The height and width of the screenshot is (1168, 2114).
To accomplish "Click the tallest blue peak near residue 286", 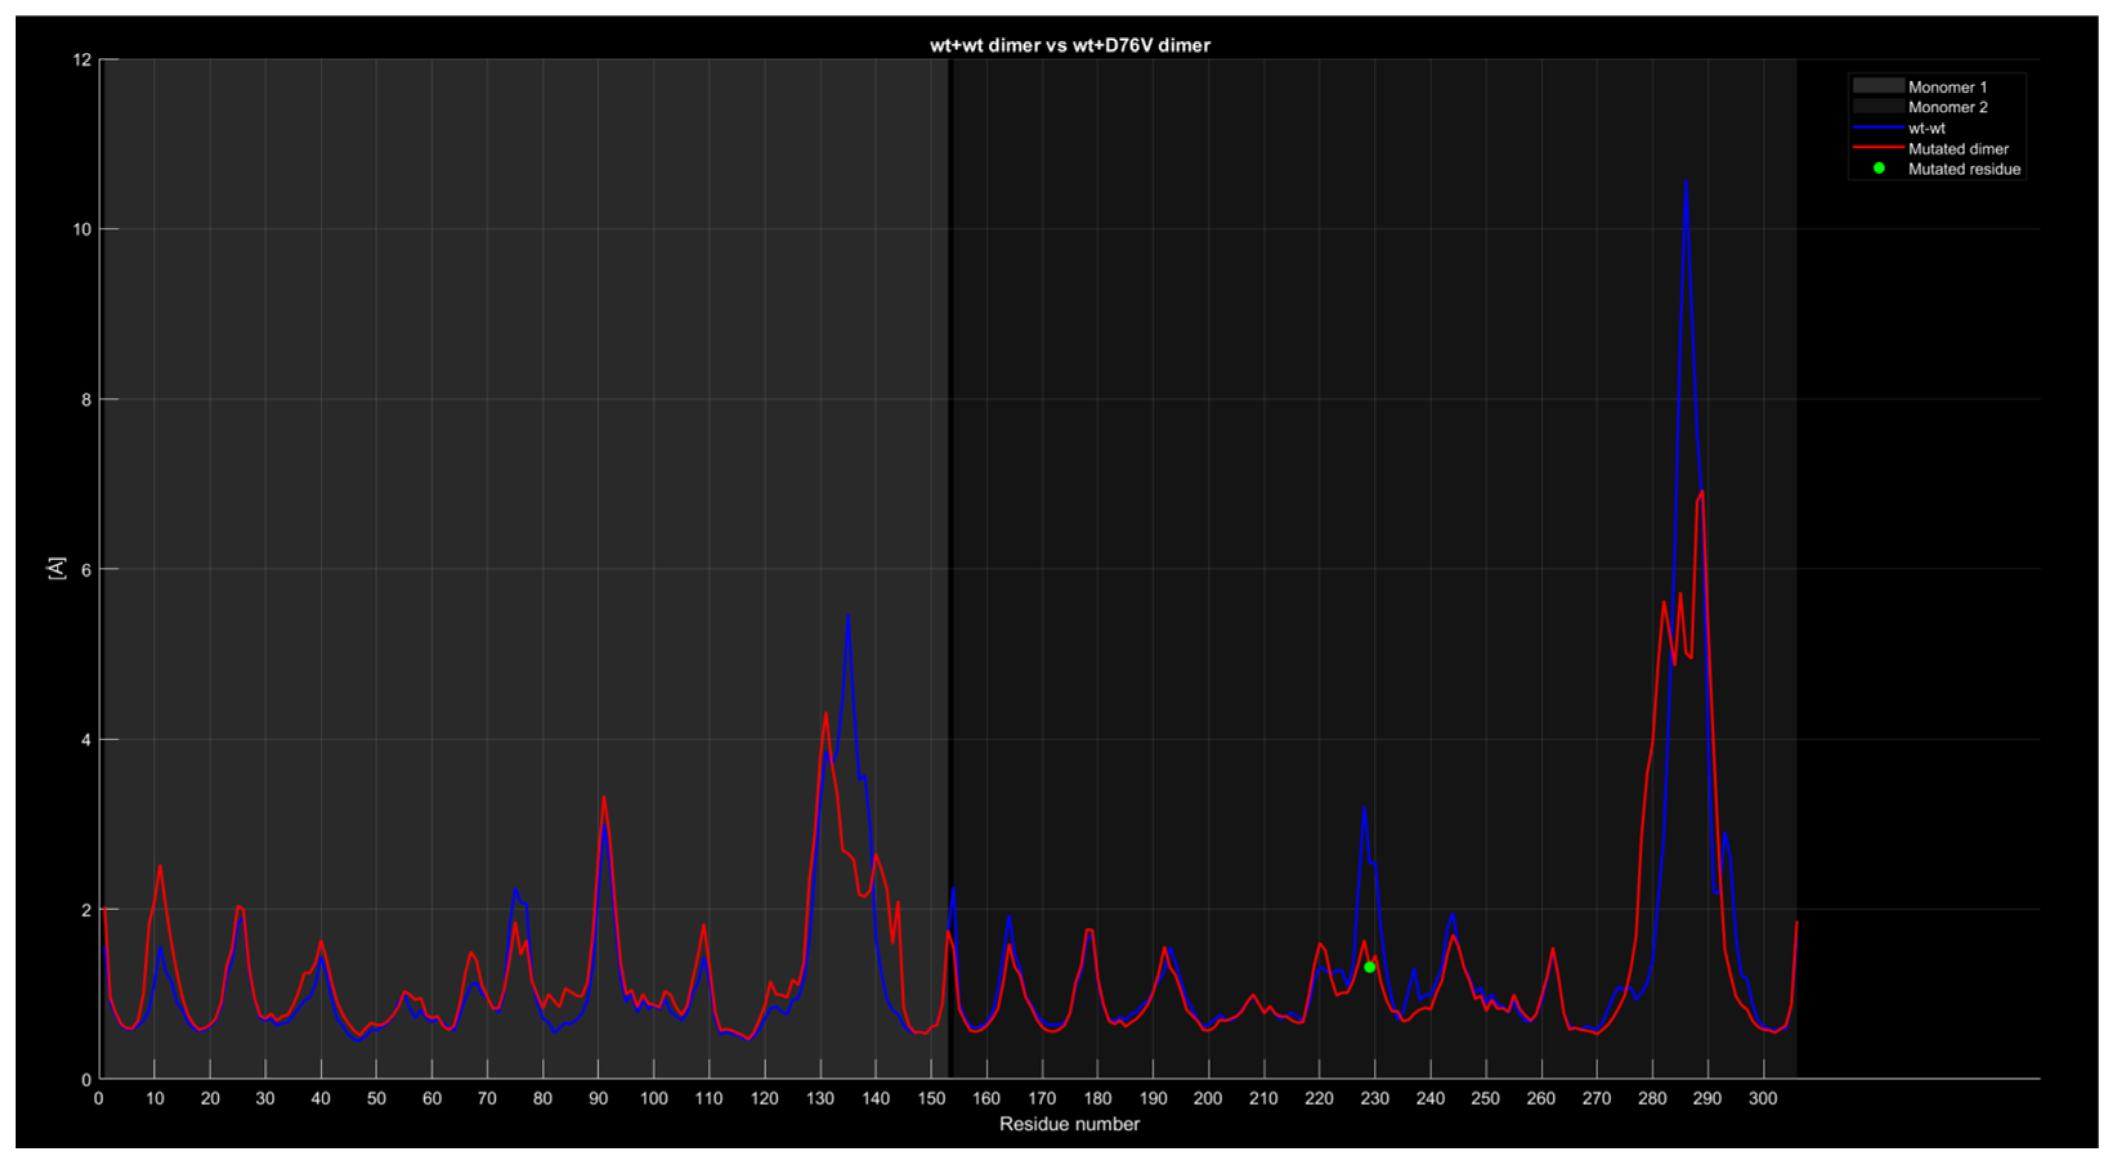I will [x=1686, y=182].
